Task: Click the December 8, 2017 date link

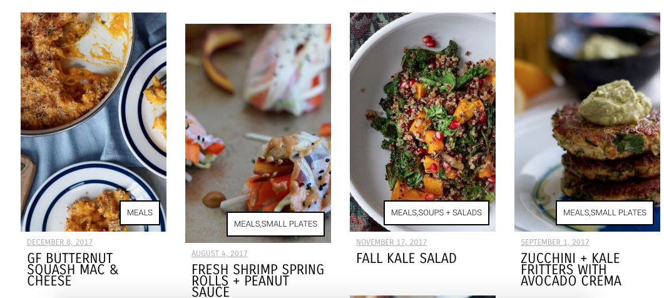Action: 59,242
